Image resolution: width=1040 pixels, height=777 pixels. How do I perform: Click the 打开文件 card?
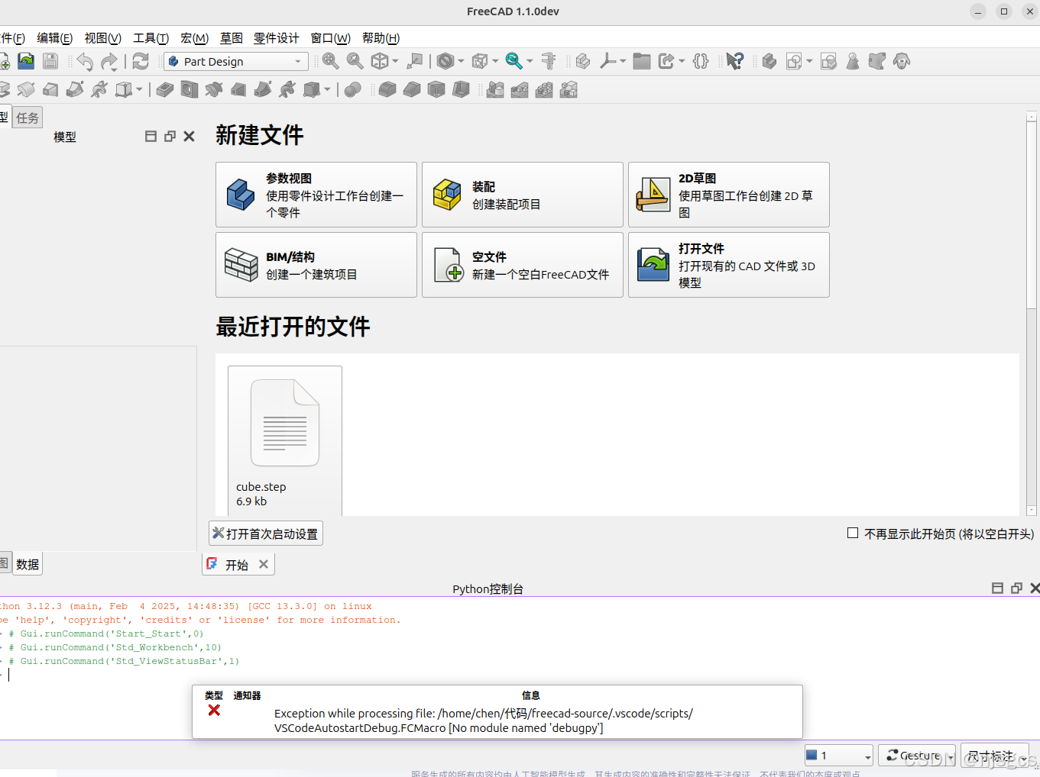729,265
